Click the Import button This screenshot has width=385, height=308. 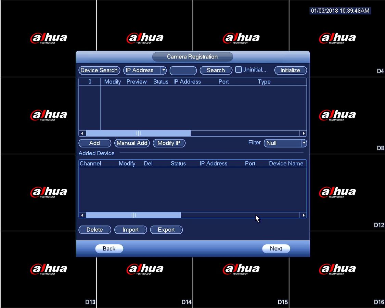(x=130, y=230)
